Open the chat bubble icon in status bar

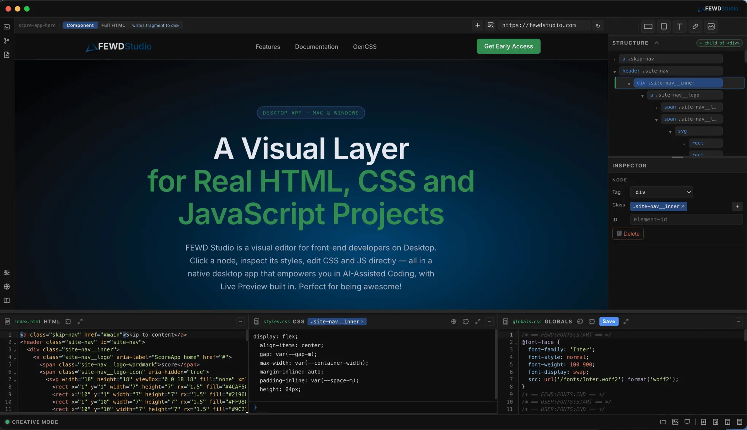click(687, 422)
